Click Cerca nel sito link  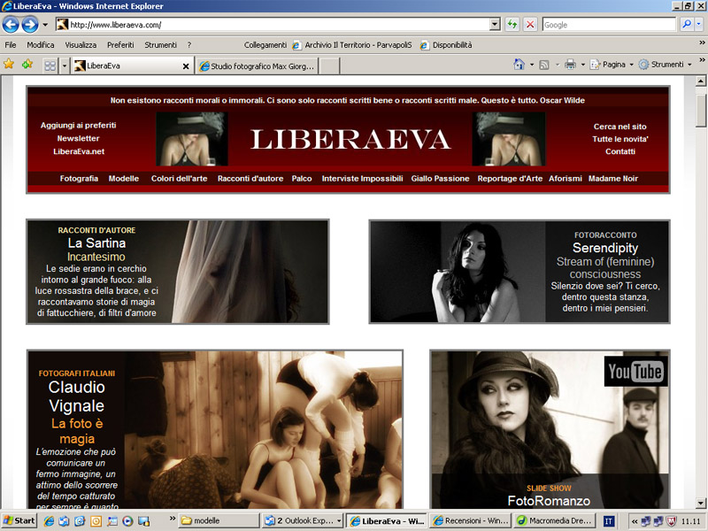click(620, 127)
